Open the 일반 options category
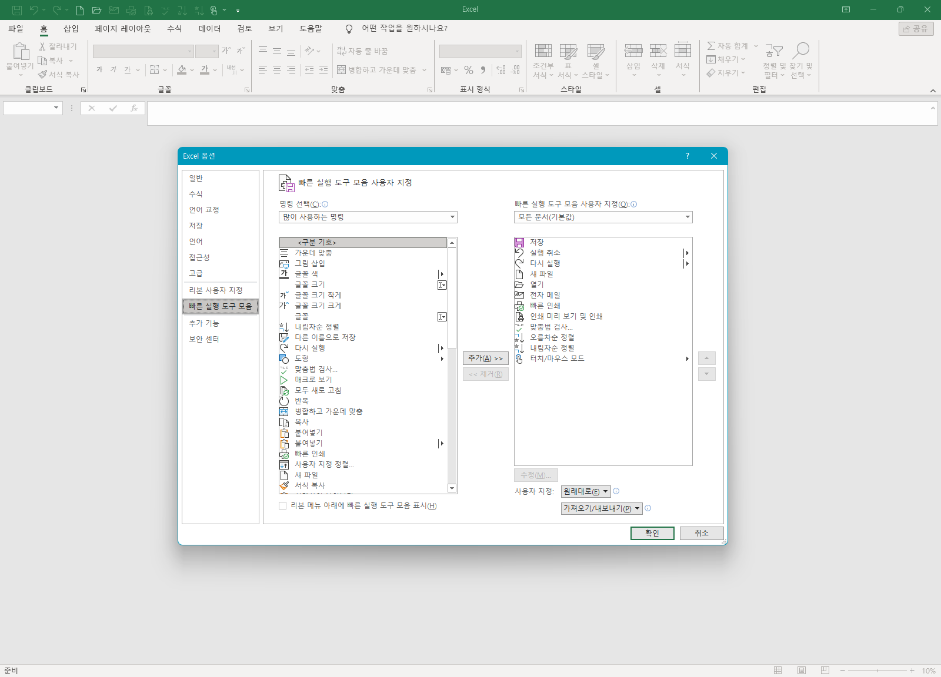This screenshot has width=941, height=677. click(x=220, y=178)
